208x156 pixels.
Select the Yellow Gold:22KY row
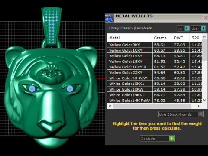tap(154, 72)
